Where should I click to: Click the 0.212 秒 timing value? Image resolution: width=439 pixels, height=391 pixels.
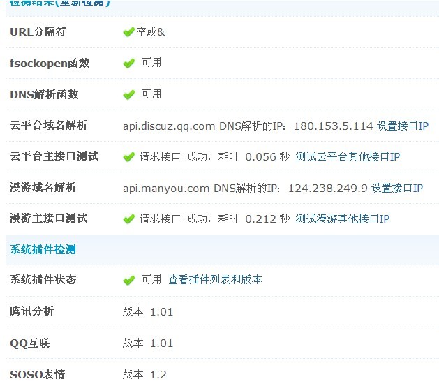click(267, 219)
